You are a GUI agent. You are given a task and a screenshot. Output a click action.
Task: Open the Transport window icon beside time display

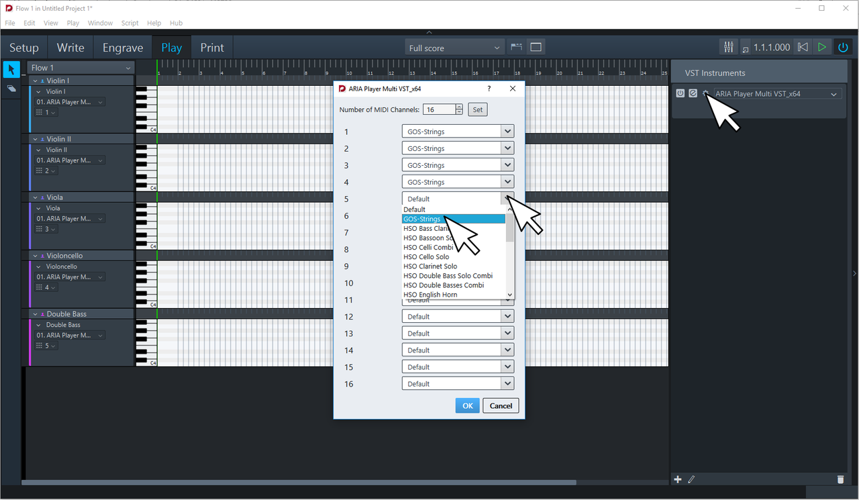pos(745,48)
